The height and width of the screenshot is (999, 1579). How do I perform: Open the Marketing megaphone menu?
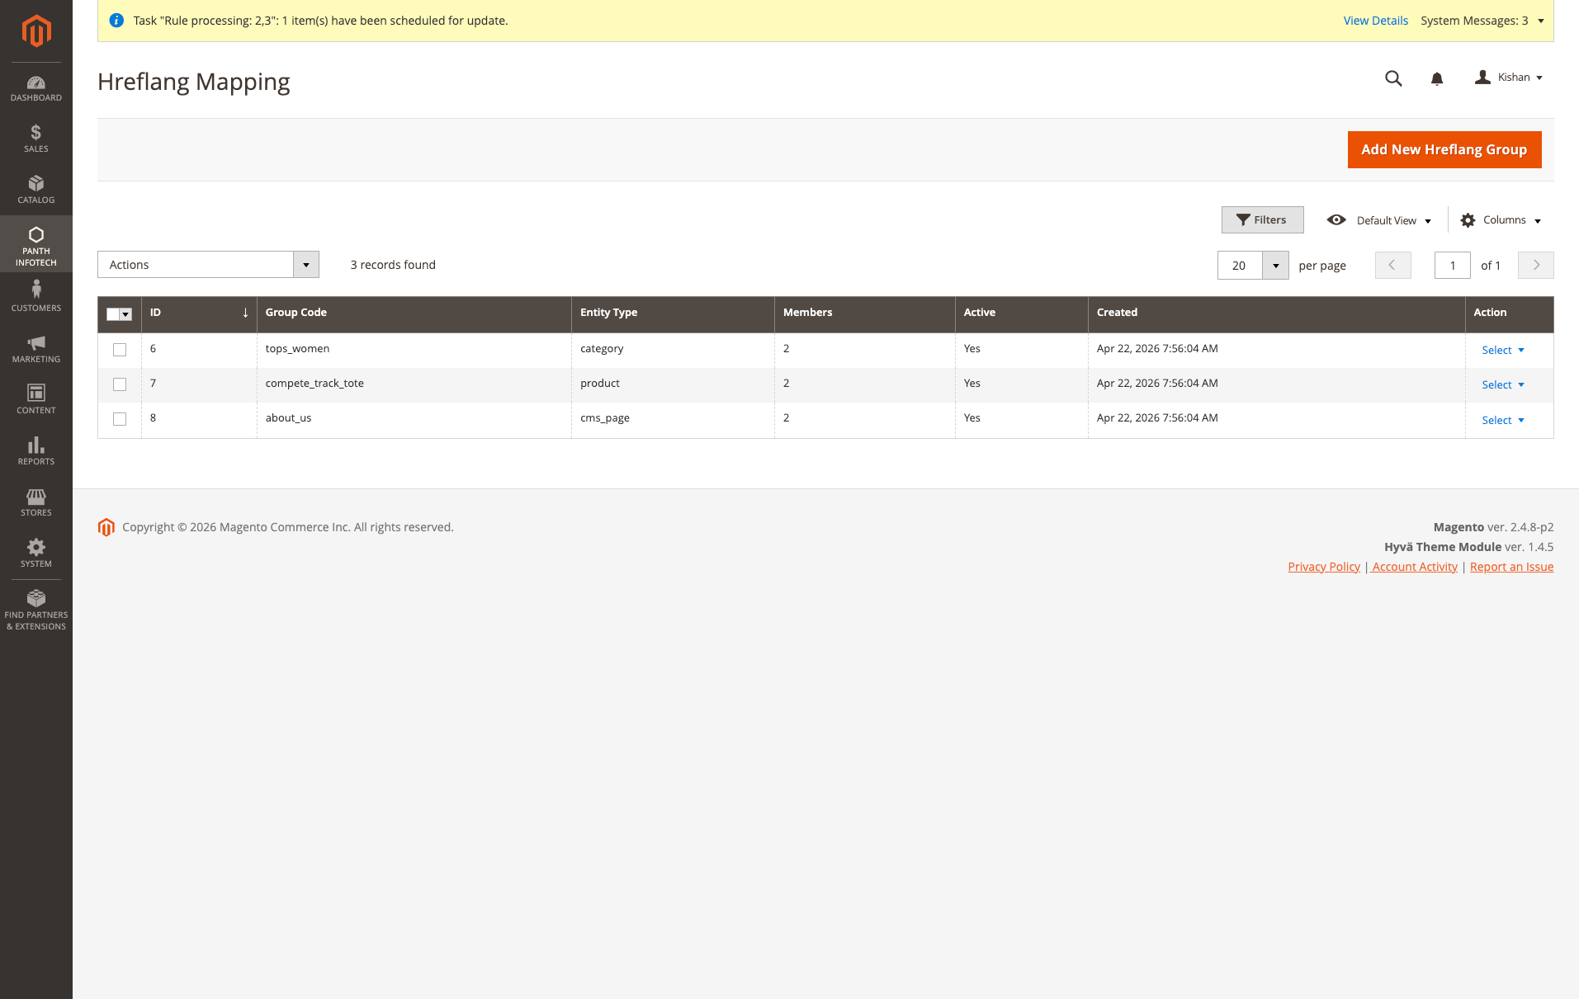[35, 349]
